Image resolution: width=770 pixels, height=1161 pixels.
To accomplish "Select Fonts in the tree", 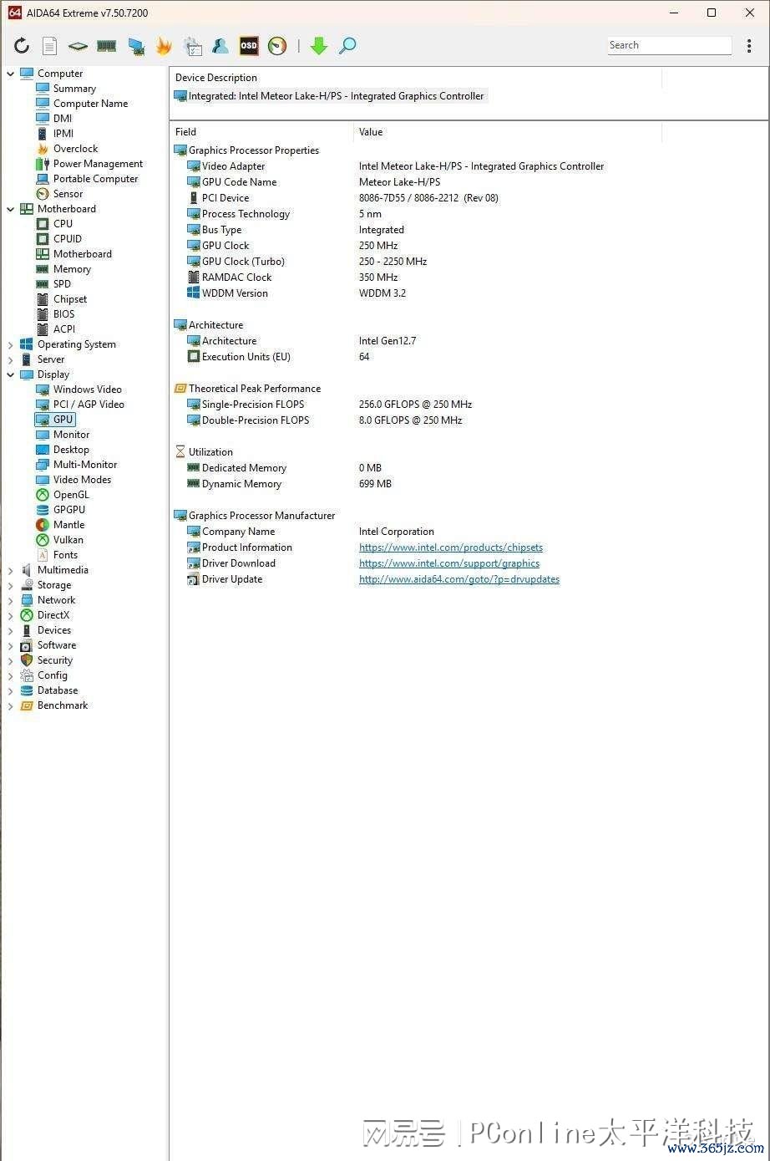I will click(x=65, y=555).
